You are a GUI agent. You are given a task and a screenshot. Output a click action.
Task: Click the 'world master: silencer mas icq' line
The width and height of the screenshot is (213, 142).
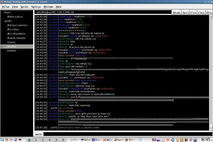(76, 86)
